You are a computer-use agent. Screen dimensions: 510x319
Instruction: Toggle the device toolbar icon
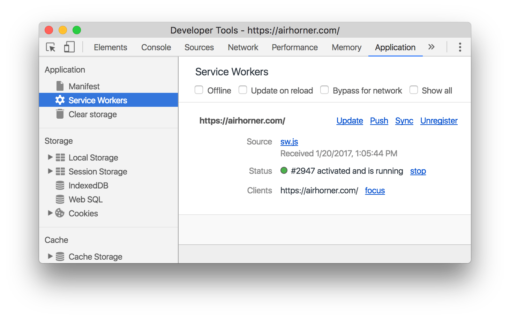point(69,47)
